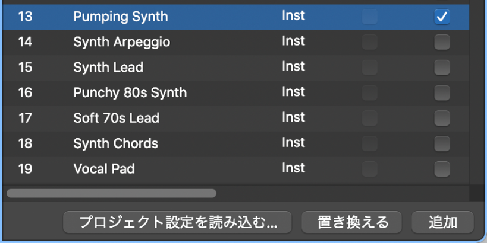Tick the checkbox for Synth Lead
Viewport: 487px width, 243px height.
(x=442, y=68)
